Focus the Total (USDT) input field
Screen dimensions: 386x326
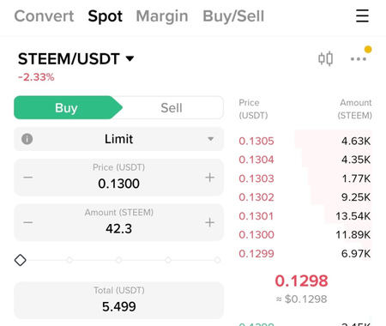(x=118, y=300)
